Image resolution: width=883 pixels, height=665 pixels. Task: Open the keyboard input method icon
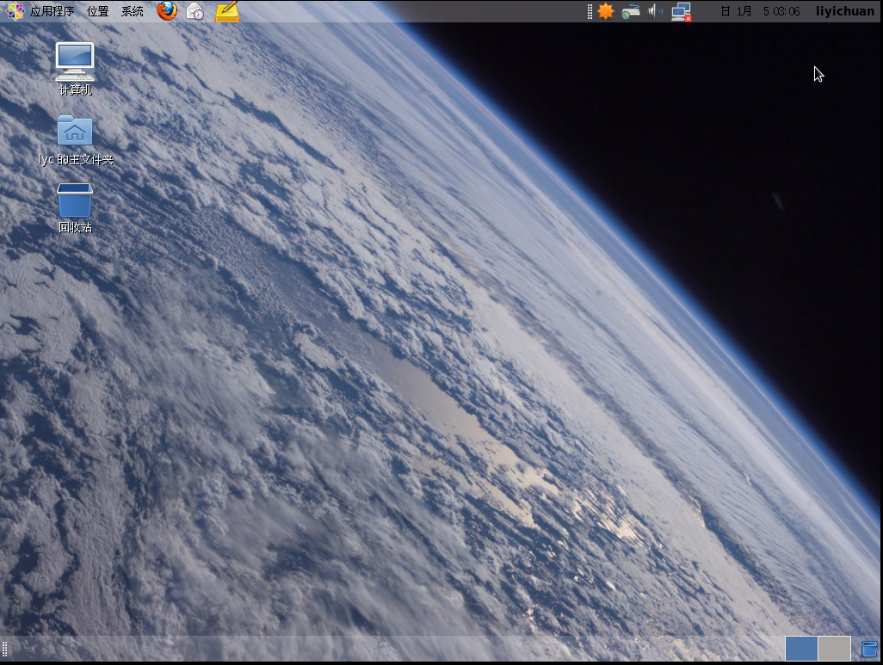tap(631, 11)
